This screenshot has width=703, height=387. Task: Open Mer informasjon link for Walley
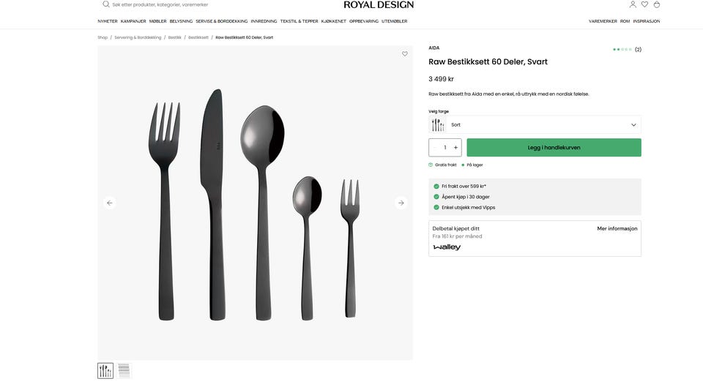(617, 228)
